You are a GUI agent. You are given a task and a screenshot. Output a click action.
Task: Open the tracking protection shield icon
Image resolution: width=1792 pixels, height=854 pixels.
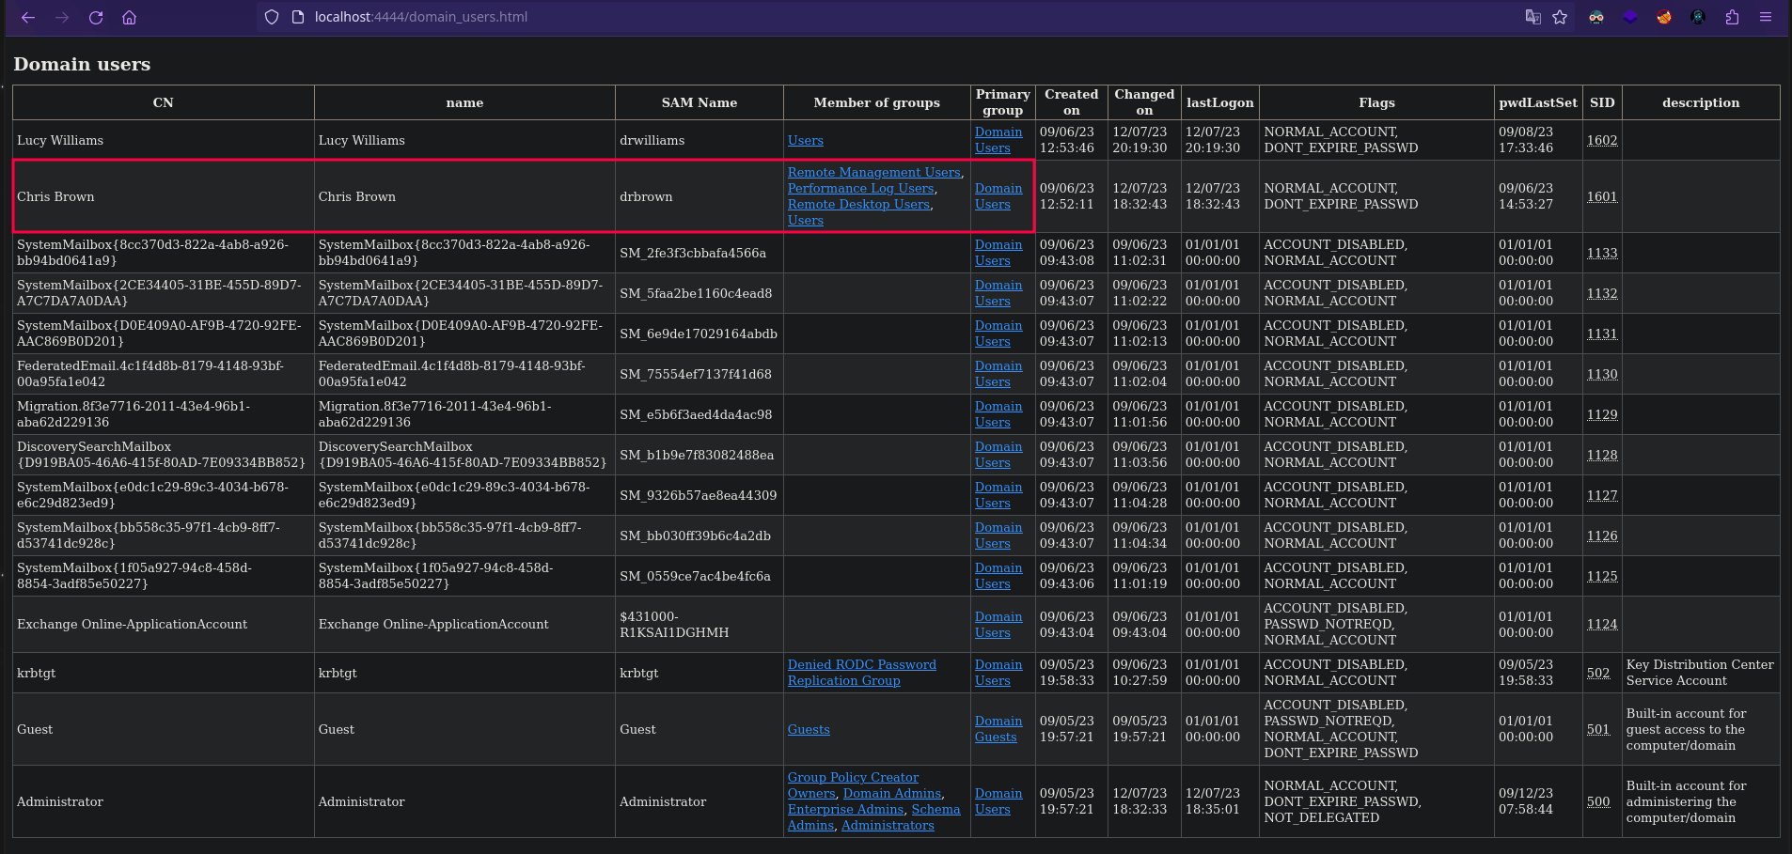272,17
